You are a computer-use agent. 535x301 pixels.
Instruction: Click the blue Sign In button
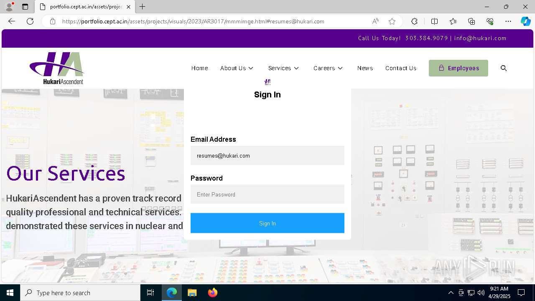pyautogui.click(x=267, y=223)
